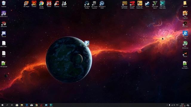The height and width of the screenshot is (107, 191).
Task: Expand hidden system tray icons chevron
Action: coord(167,105)
